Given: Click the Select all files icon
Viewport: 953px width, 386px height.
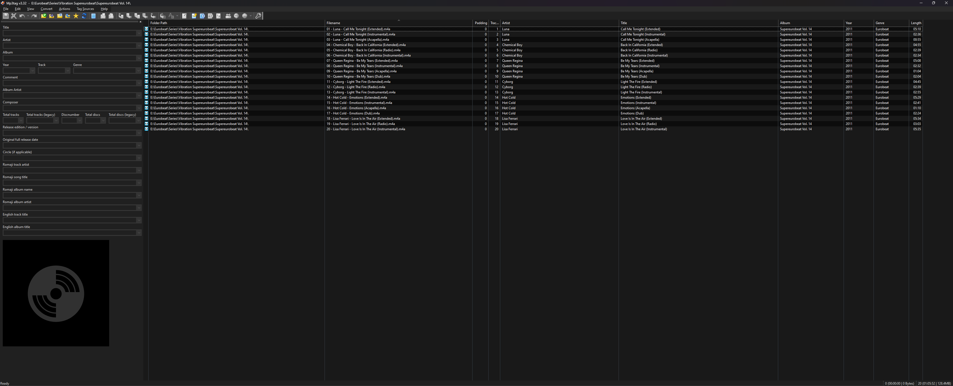Looking at the screenshot, I should tap(94, 16).
